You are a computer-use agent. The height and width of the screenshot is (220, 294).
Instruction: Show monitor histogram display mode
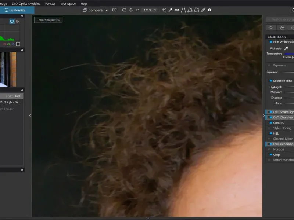pos(12,21)
